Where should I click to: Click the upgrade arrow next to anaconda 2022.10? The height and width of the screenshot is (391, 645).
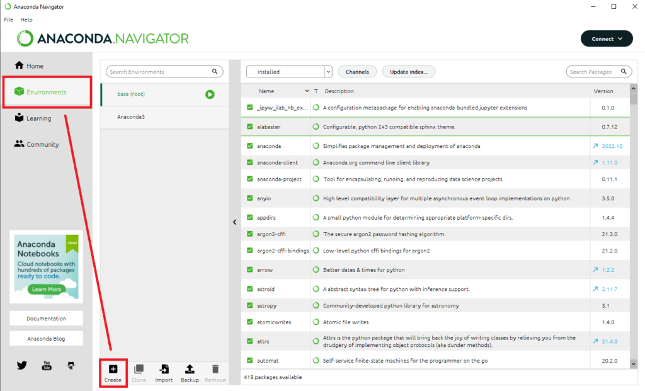pos(595,146)
